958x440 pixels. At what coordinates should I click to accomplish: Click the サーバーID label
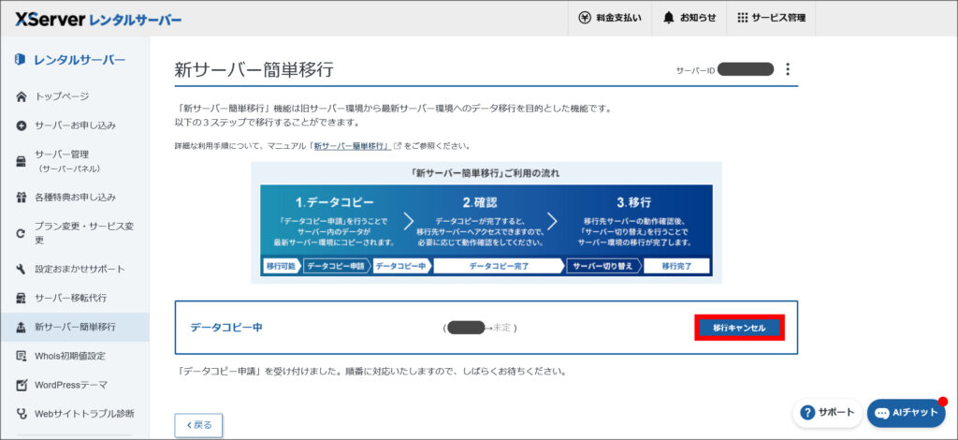[x=695, y=70]
